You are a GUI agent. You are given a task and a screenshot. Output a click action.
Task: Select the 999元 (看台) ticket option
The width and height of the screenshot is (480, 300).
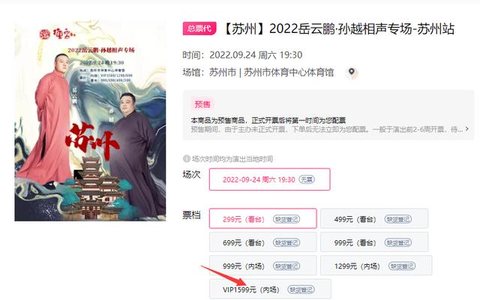tap(374, 242)
